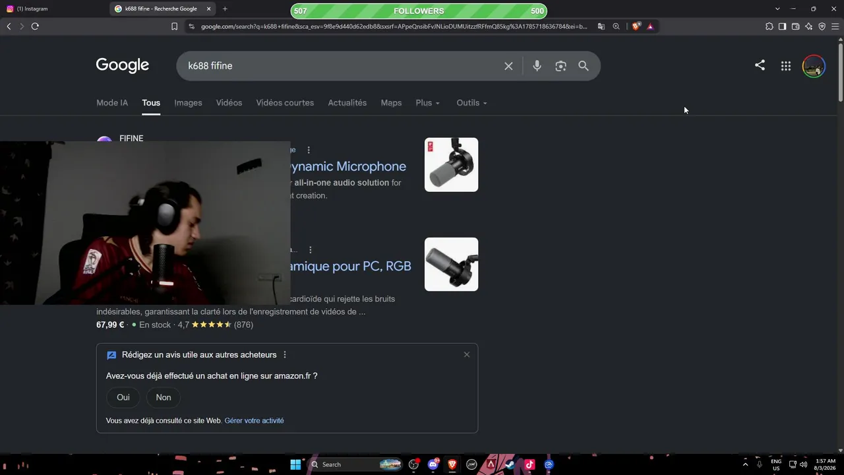Click the 67,99 € price text
844x475 pixels.
[110, 325]
